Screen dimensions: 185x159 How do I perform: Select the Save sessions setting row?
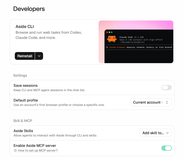(92, 88)
